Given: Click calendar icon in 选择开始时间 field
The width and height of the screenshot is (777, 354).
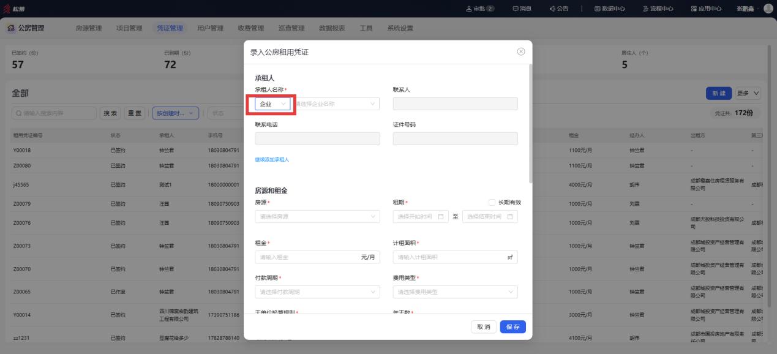Looking at the screenshot, I should pos(440,217).
